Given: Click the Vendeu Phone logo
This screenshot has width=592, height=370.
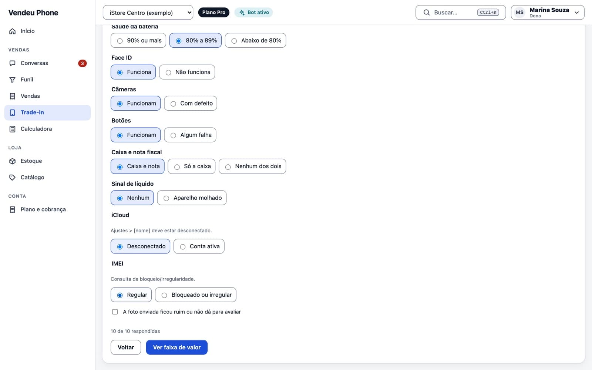Looking at the screenshot, I should 33,13.
